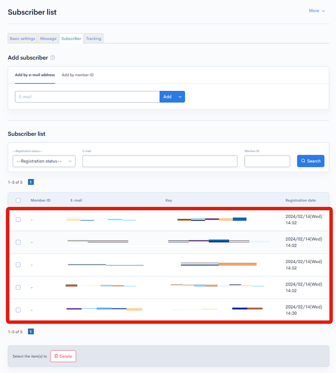
Task: Check the first subscriber row checkbox
Action: coord(18,219)
